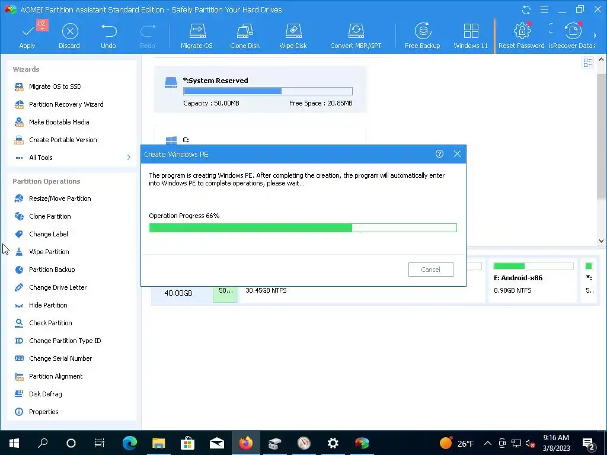Viewport: 607px width, 455px height.
Task: Select the System Reserved partition card
Action: pyautogui.click(x=260, y=89)
